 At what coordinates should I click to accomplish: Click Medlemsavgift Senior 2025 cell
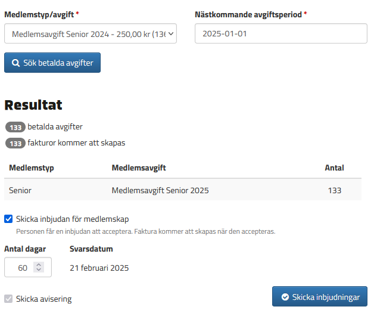[x=160, y=191]
